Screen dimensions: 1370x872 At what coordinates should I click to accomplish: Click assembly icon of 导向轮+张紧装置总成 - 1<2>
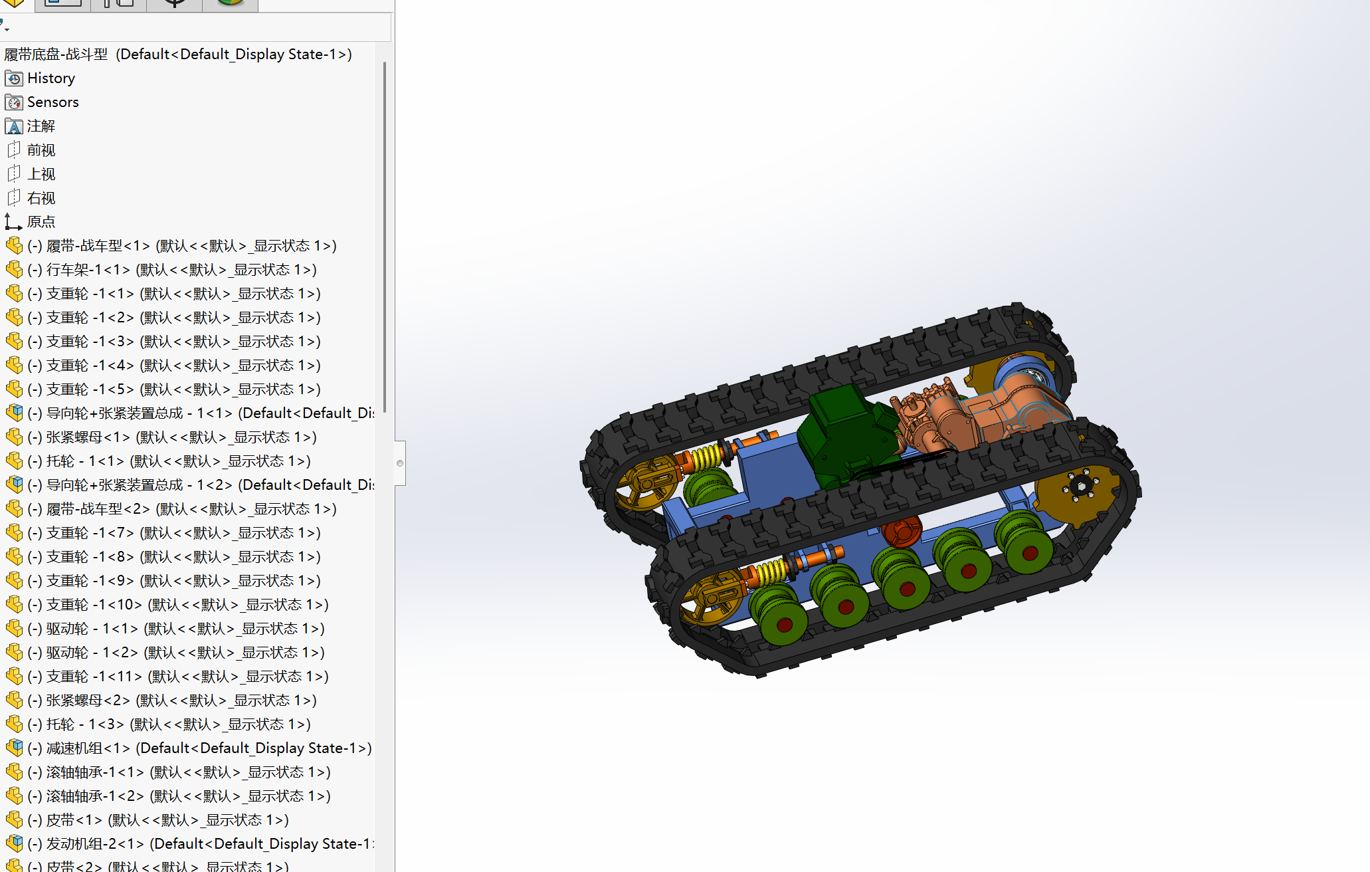(14, 485)
